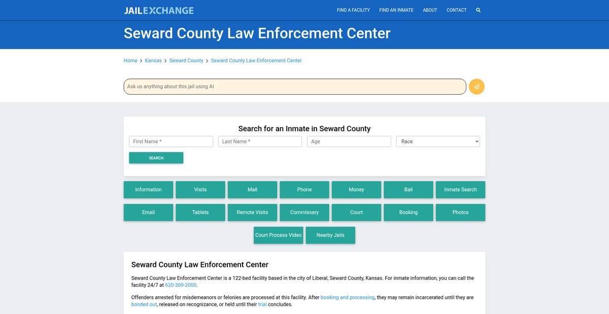Click the JailExchange logo
Screen dimensions: 609x314
click(x=159, y=10)
